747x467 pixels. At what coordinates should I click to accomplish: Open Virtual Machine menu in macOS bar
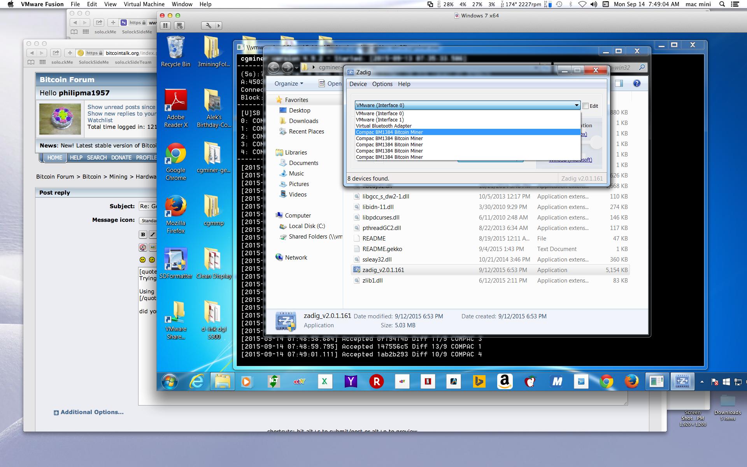[x=144, y=4]
